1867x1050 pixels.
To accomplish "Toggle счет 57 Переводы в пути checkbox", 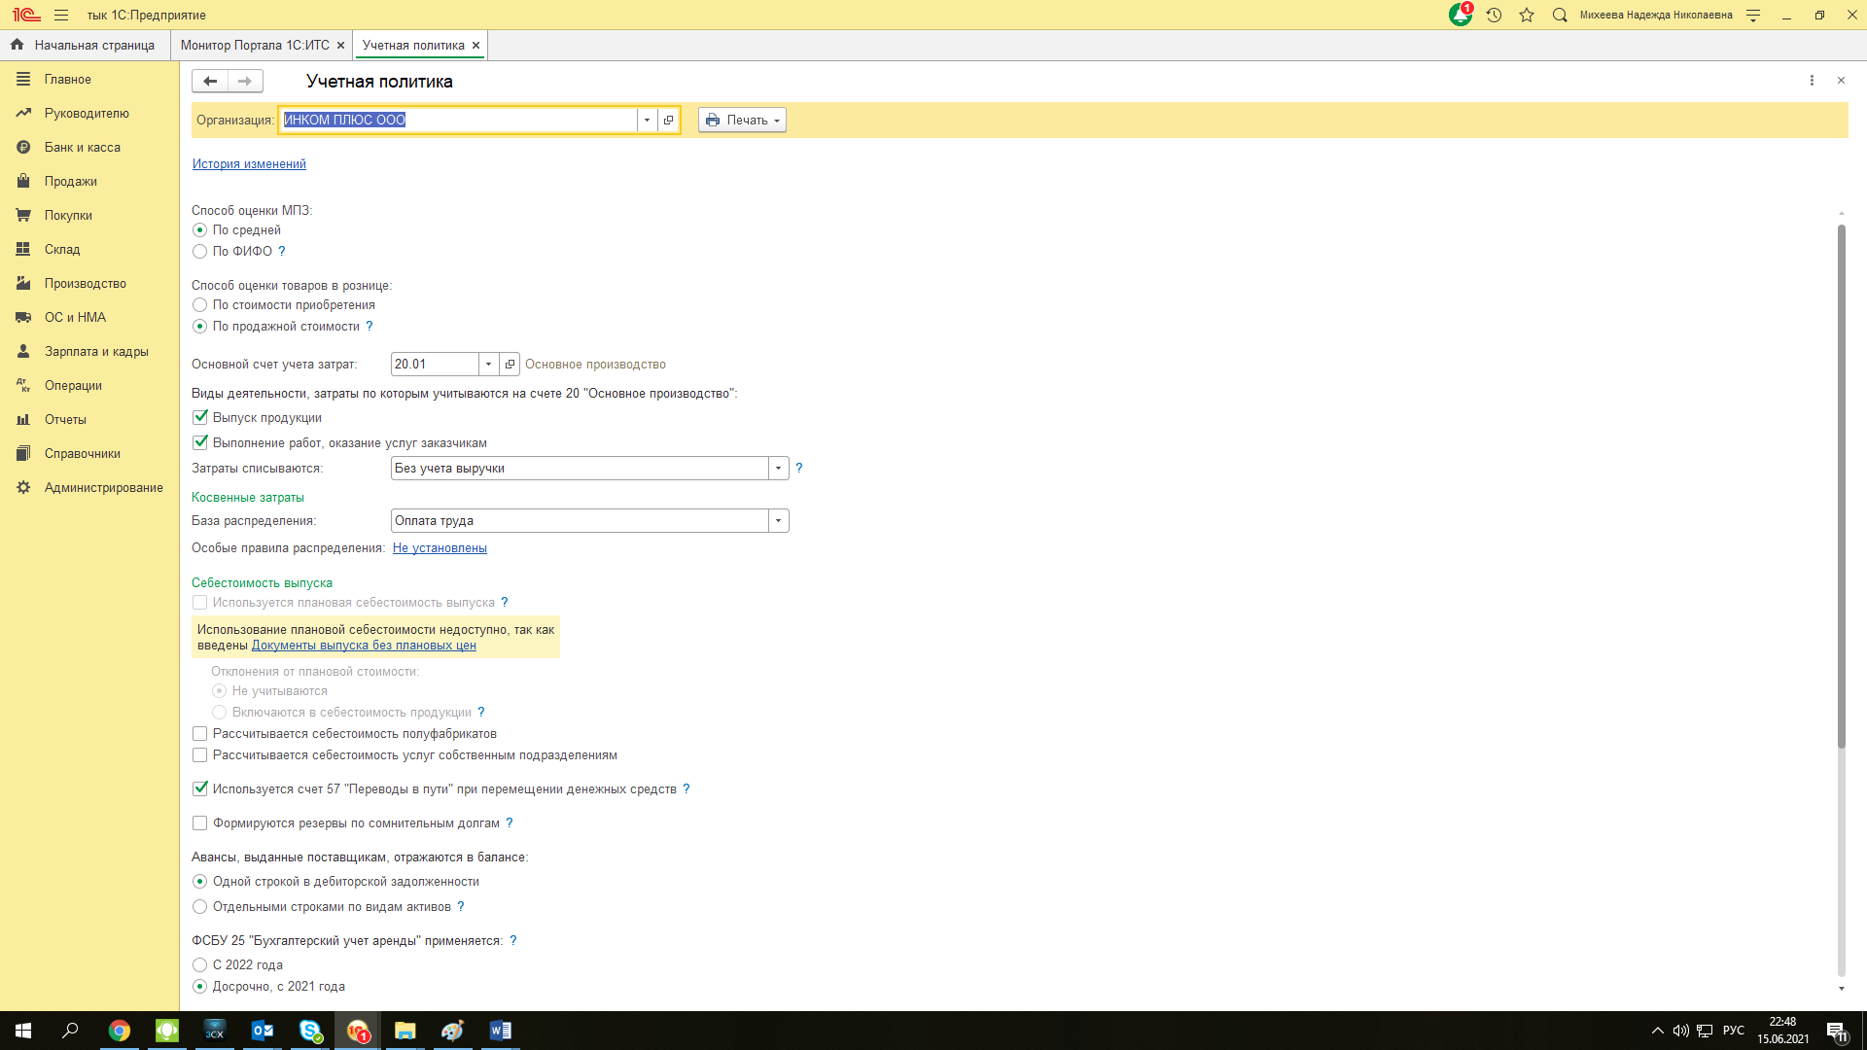I will point(199,788).
